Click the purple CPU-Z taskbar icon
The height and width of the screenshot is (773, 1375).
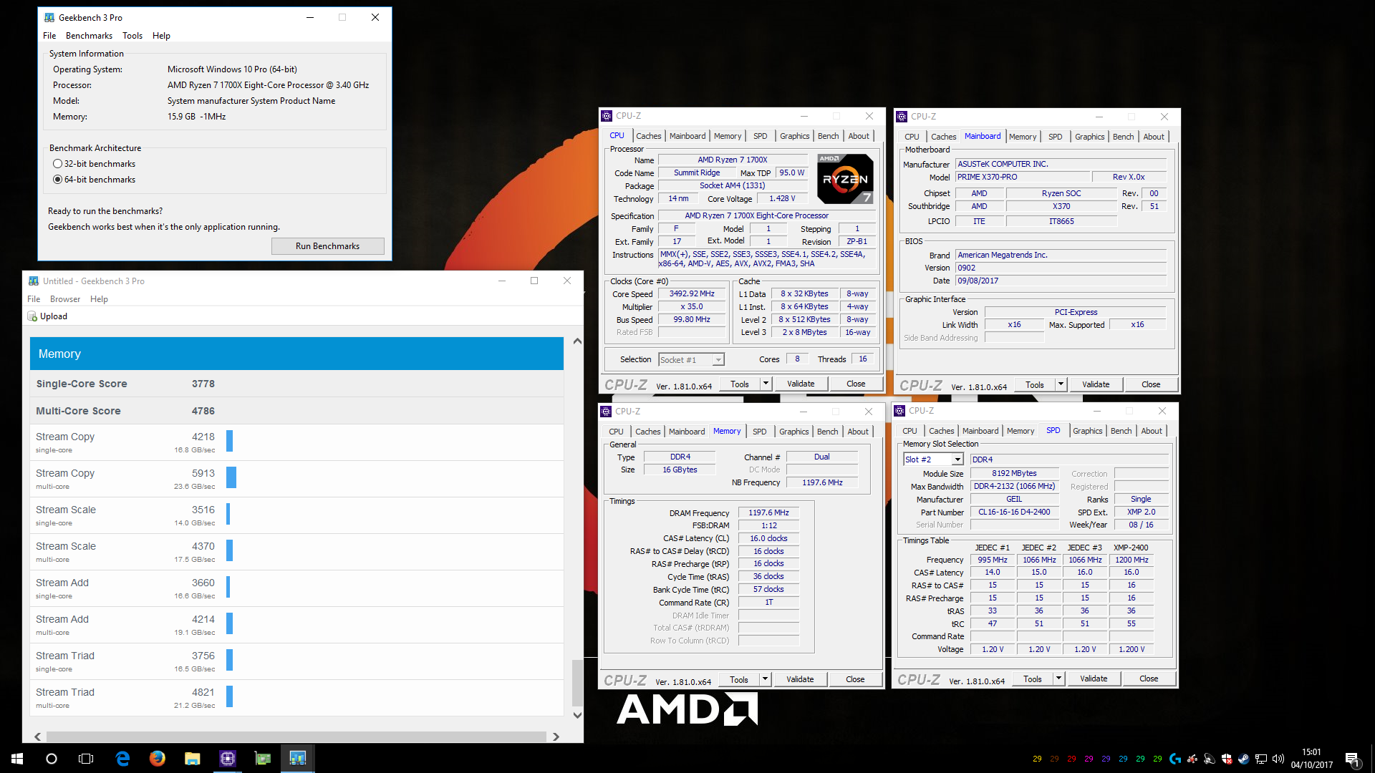click(228, 759)
